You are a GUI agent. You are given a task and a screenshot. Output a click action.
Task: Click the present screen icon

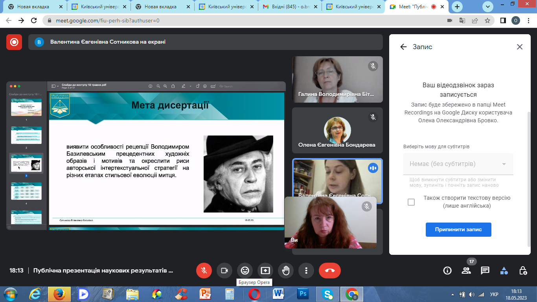pos(265,271)
